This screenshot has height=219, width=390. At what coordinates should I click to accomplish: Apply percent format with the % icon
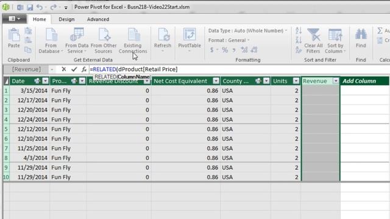coord(225,50)
